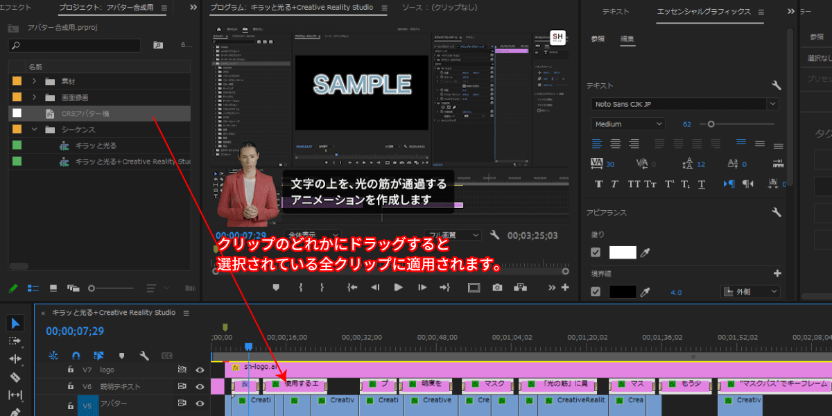832x416 pixels.
Task: Center align text button
Action: tap(615, 144)
